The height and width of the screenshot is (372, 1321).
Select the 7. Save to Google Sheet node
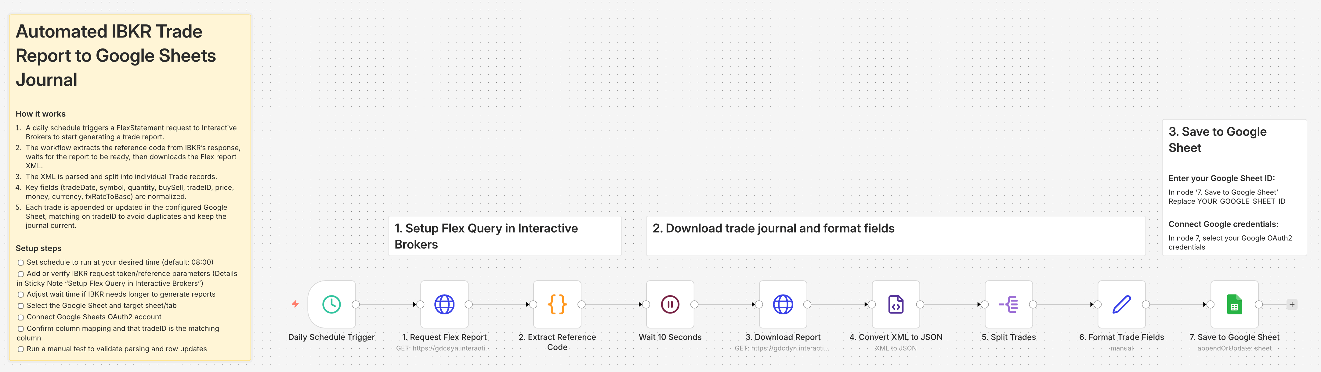pos(1234,304)
